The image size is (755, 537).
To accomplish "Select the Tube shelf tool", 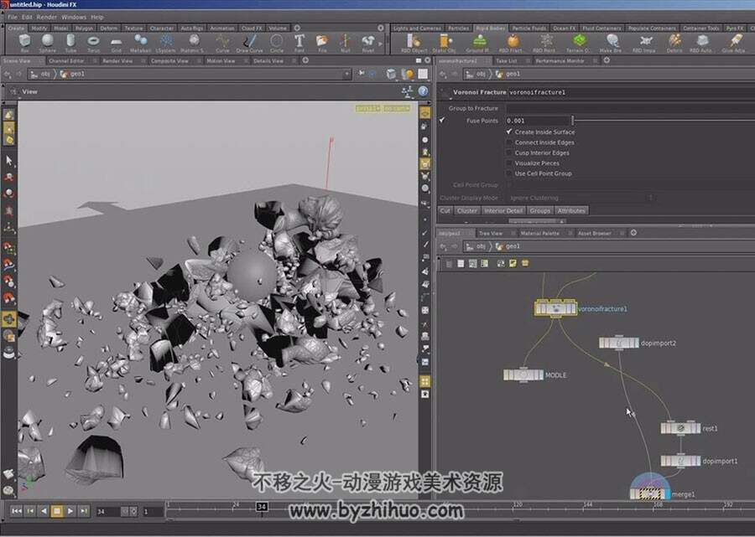I will tap(70, 43).
